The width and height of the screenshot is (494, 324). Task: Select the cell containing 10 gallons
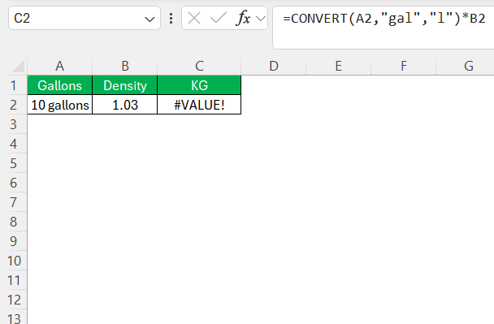[60, 105]
